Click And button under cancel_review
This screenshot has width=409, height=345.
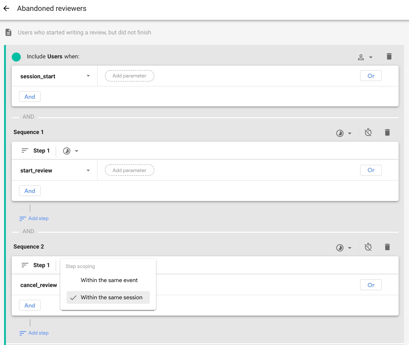[x=30, y=305]
